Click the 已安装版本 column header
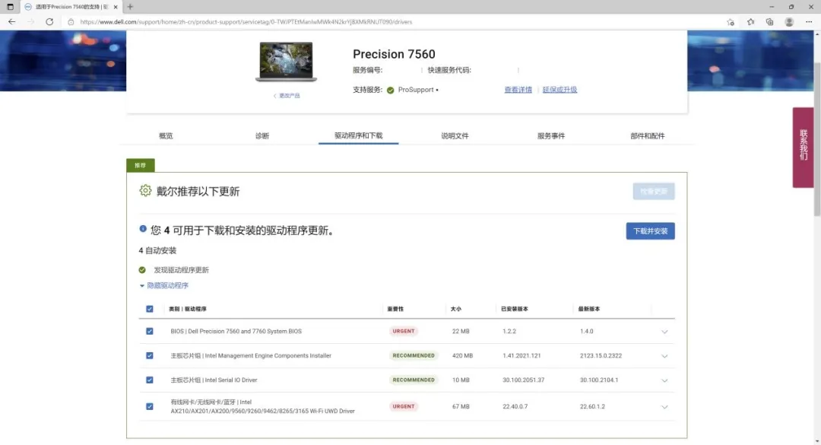This screenshot has width=821, height=445. pos(515,310)
